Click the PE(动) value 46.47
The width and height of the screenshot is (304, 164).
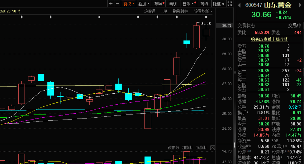296,146
